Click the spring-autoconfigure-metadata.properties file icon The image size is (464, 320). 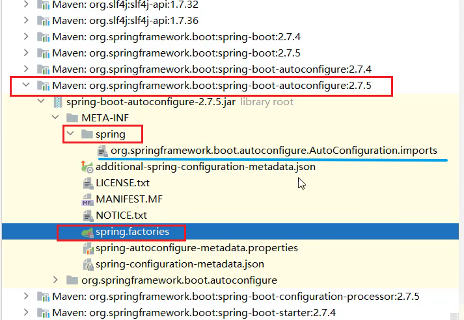[x=87, y=248]
